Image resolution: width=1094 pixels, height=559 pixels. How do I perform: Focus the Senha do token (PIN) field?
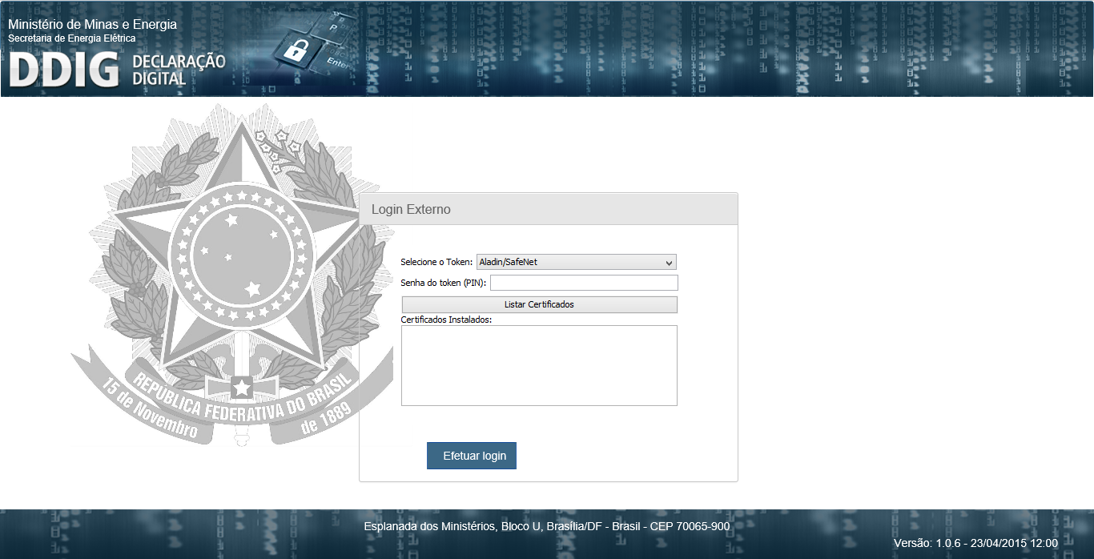coord(584,283)
